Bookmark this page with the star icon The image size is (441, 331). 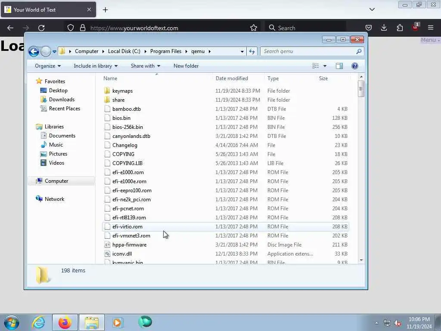coord(253,28)
